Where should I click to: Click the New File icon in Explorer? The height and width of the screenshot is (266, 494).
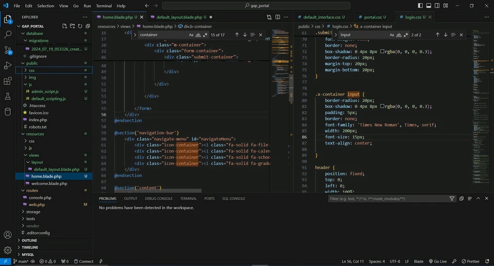[65, 26]
